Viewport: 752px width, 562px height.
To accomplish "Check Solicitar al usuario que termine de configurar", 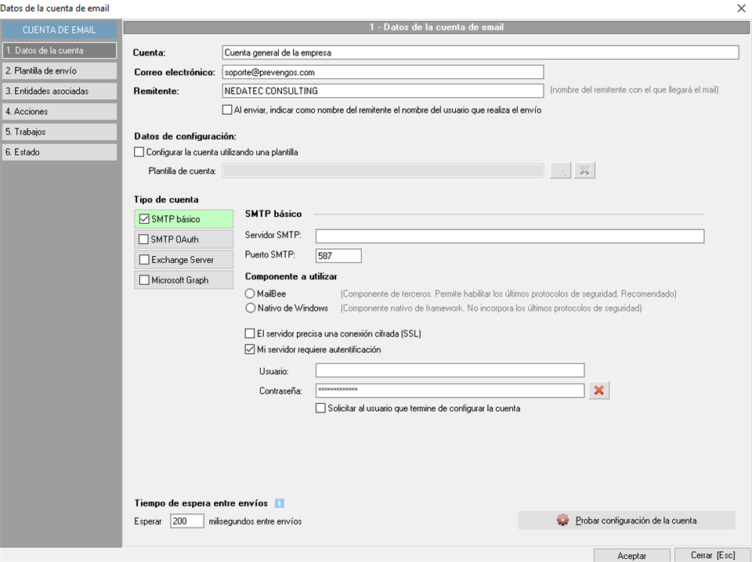I will click(320, 409).
